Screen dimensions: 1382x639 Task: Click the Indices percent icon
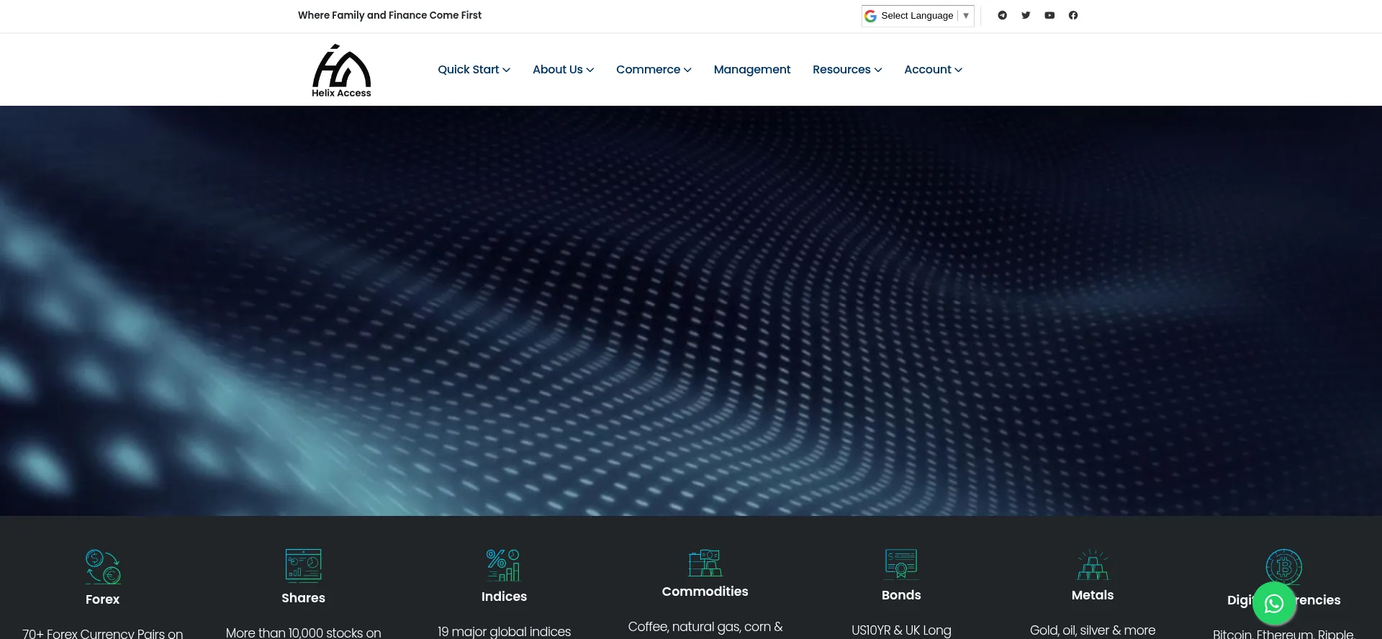503,564
